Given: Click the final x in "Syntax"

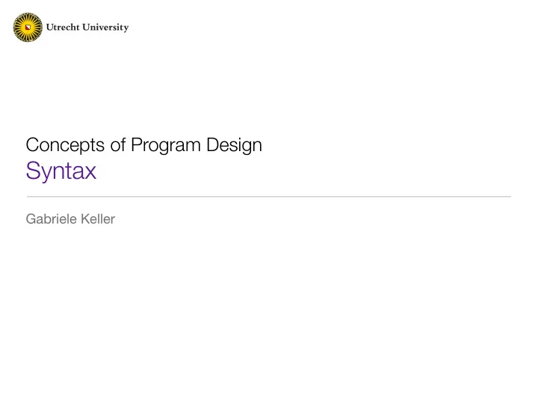Looking at the screenshot, I should 90,173.
